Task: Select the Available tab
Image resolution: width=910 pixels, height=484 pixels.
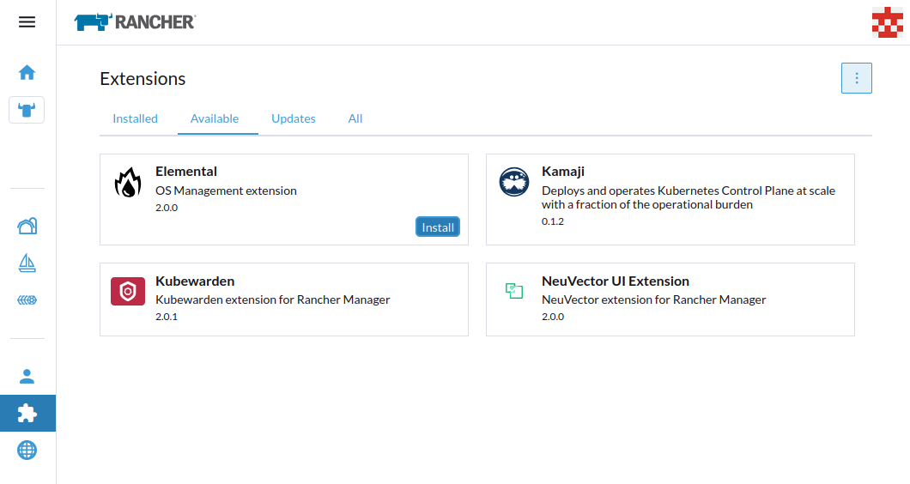Action: point(215,118)
